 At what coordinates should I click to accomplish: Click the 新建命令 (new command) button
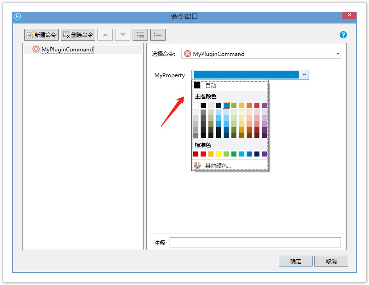point(42,35)
